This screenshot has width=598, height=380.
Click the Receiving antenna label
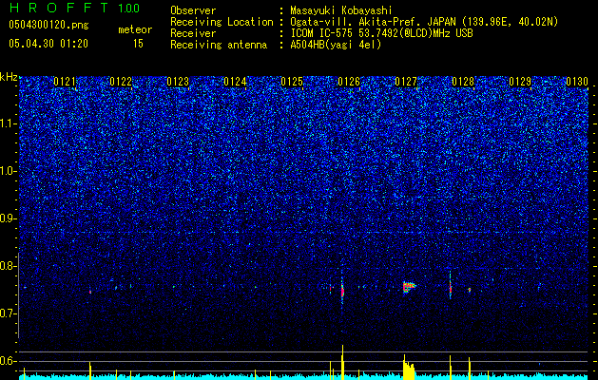click(x=219, y=45)
